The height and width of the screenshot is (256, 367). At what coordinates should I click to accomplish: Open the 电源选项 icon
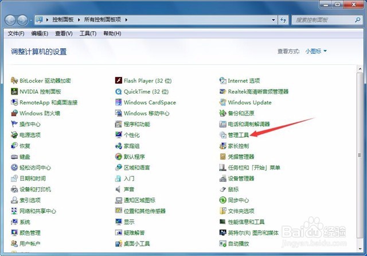(14, 135)
